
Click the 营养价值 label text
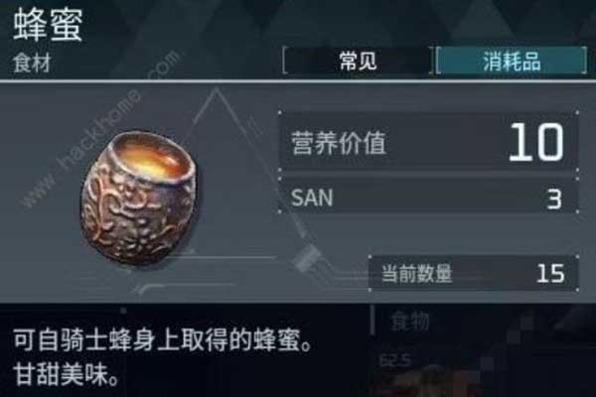click(339, 143)
